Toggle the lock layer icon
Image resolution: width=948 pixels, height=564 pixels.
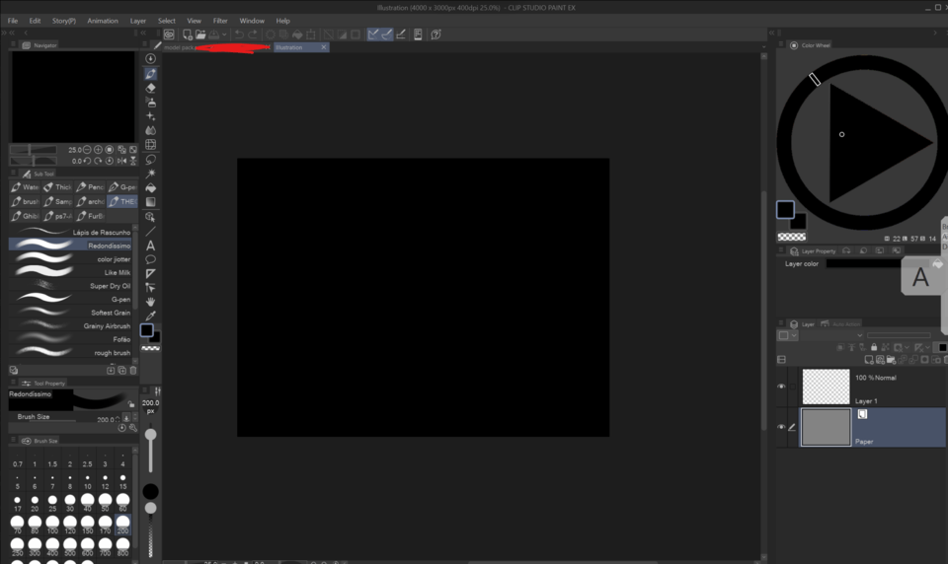(873, 347)
